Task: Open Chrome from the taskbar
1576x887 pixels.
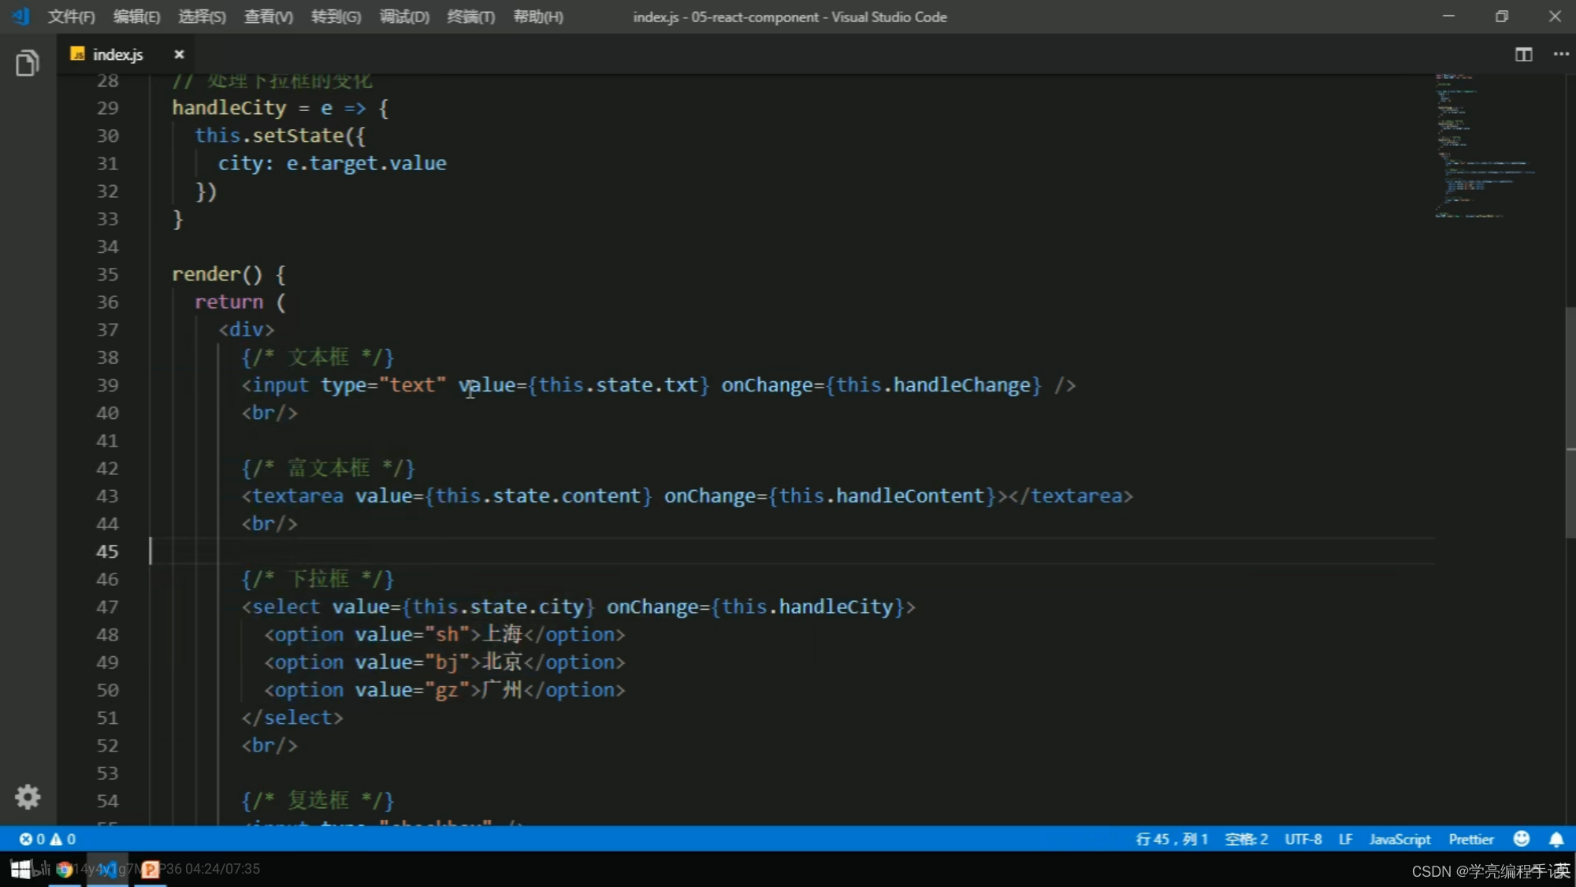Action: tap(65, 869)
